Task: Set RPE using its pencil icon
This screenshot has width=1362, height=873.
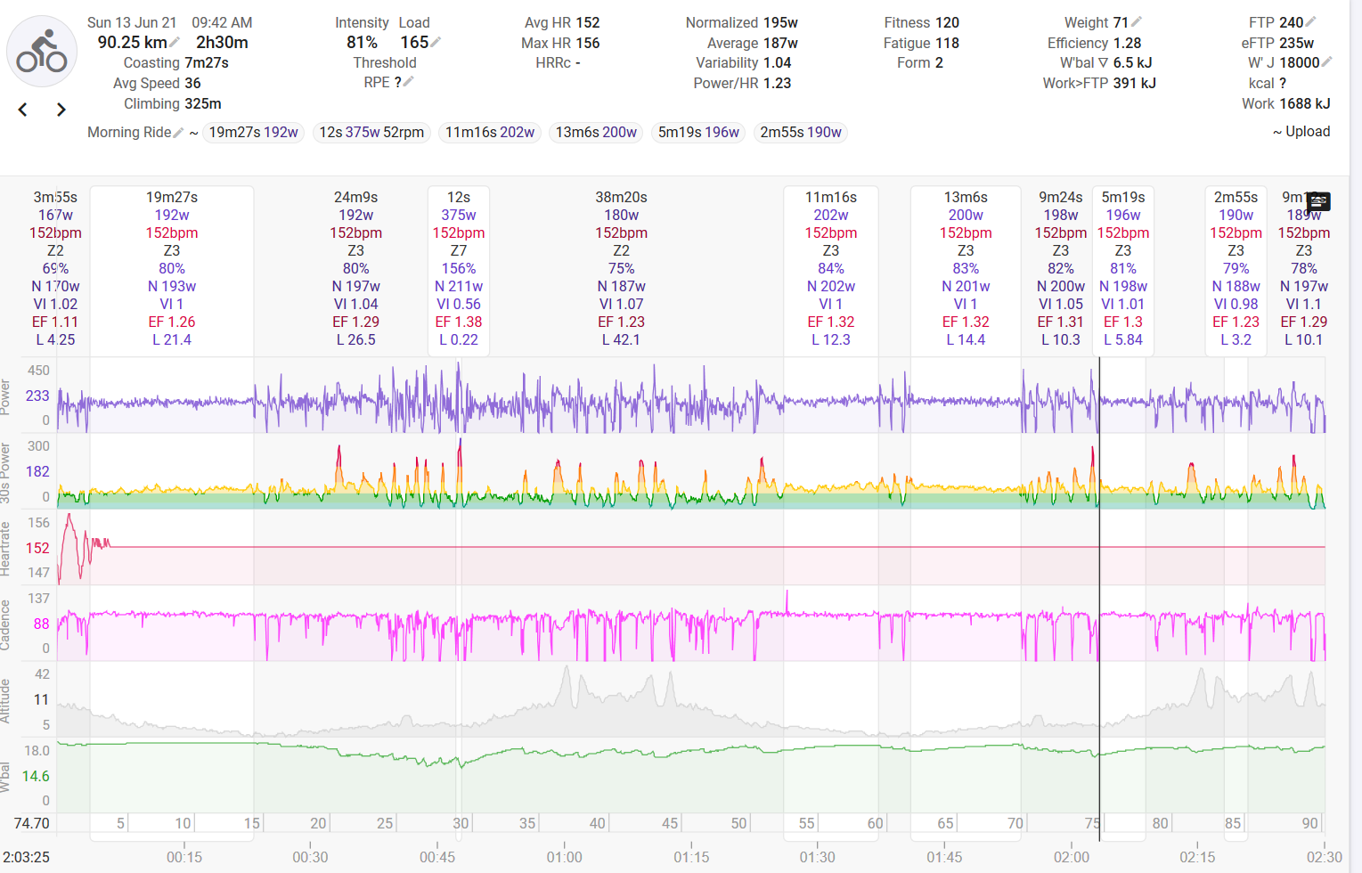Action: [409, 82]
